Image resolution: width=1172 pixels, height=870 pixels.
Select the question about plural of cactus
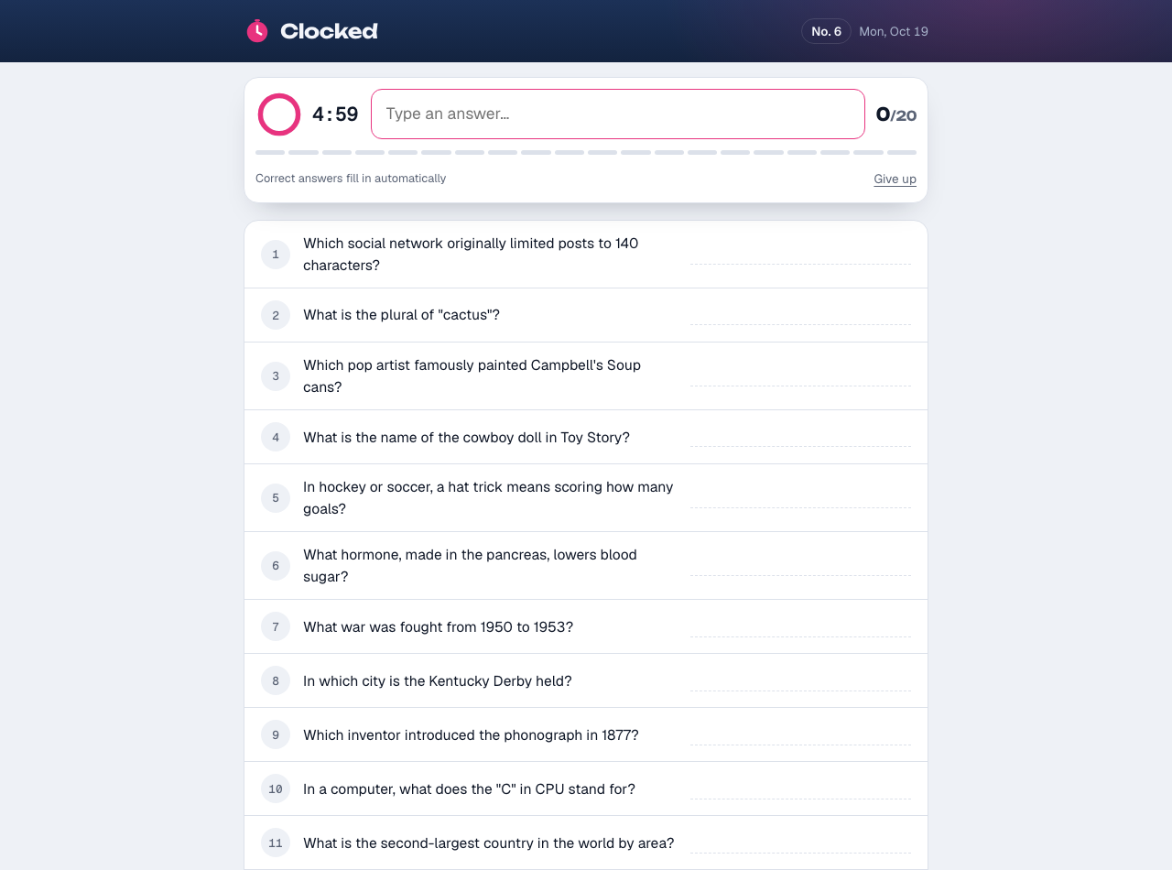pyautogui.click(x=586, y=315)
